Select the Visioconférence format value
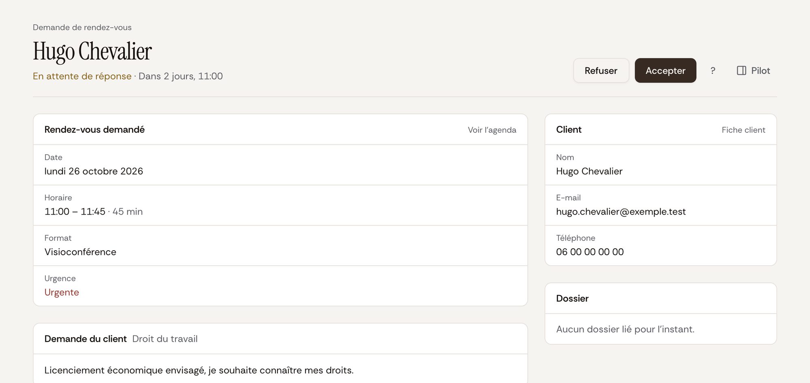810x383 pixels. tap(80, 252)
